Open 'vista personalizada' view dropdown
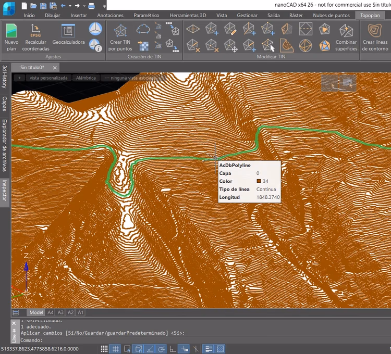The image size is (391, 354). 48,78
